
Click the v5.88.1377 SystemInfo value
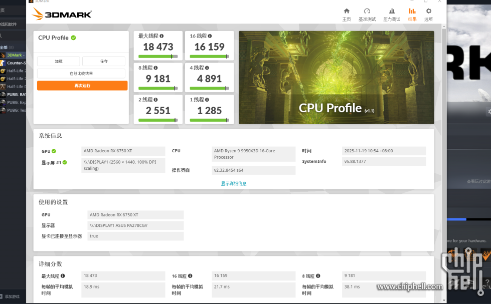384,162
